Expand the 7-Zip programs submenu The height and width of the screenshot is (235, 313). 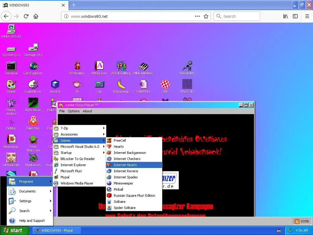click(79, 128)
